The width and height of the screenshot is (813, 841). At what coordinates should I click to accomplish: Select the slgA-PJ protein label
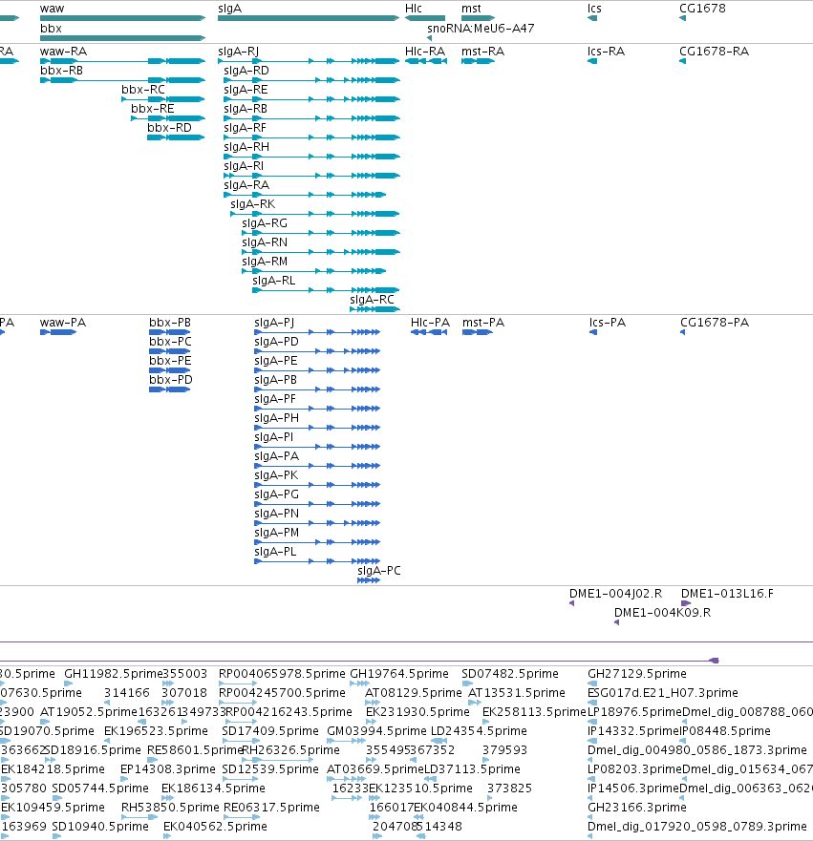(274, 323)
